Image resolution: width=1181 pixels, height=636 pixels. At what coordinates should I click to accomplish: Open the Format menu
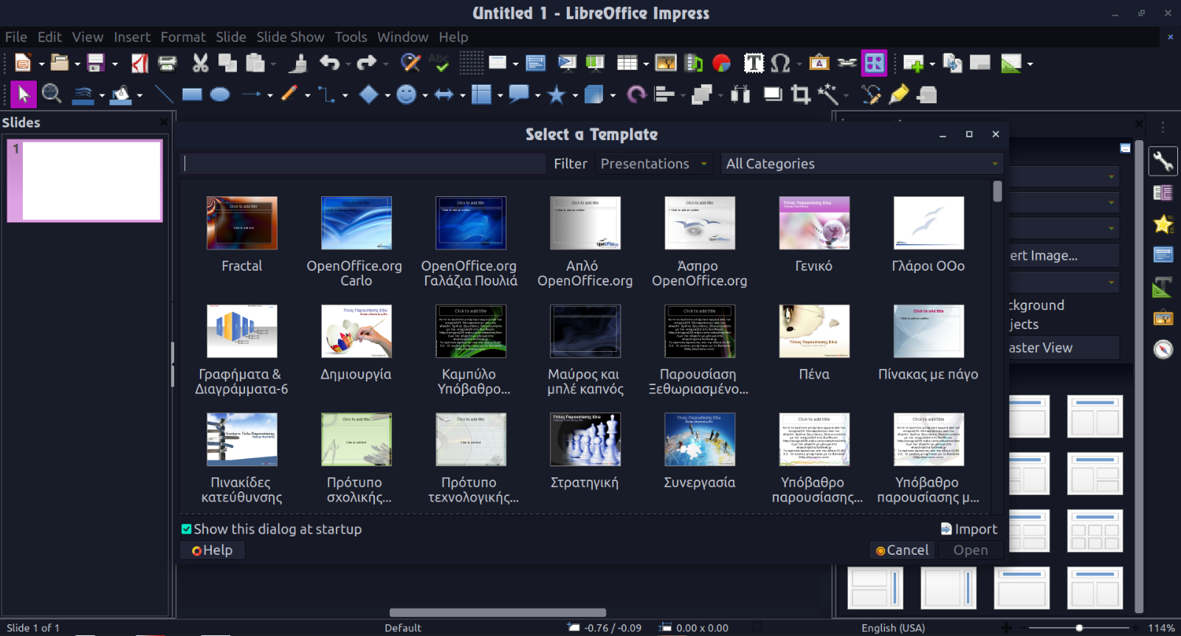pyautogui.click(x=183, y=37)
